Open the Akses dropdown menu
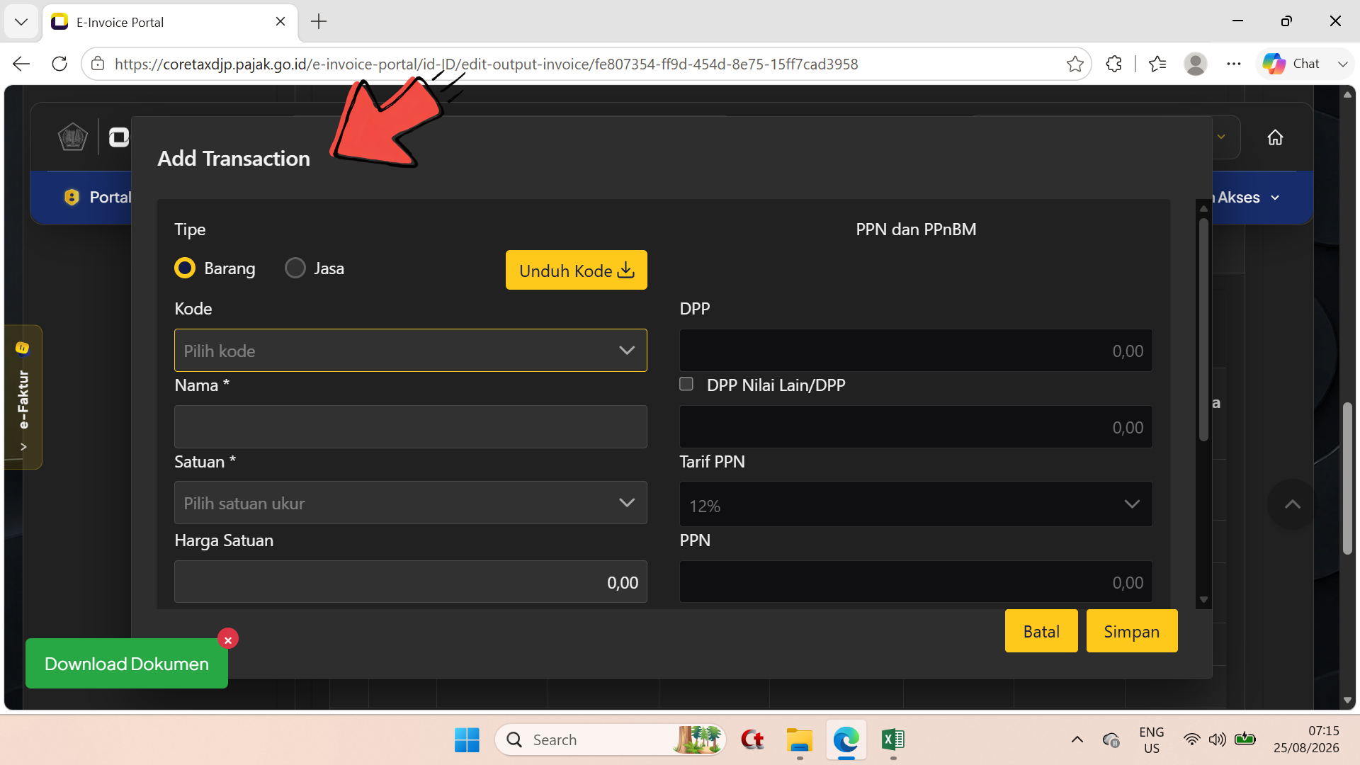The image size is (1360, 765). pyautogui.click(x=1248, y=197)
